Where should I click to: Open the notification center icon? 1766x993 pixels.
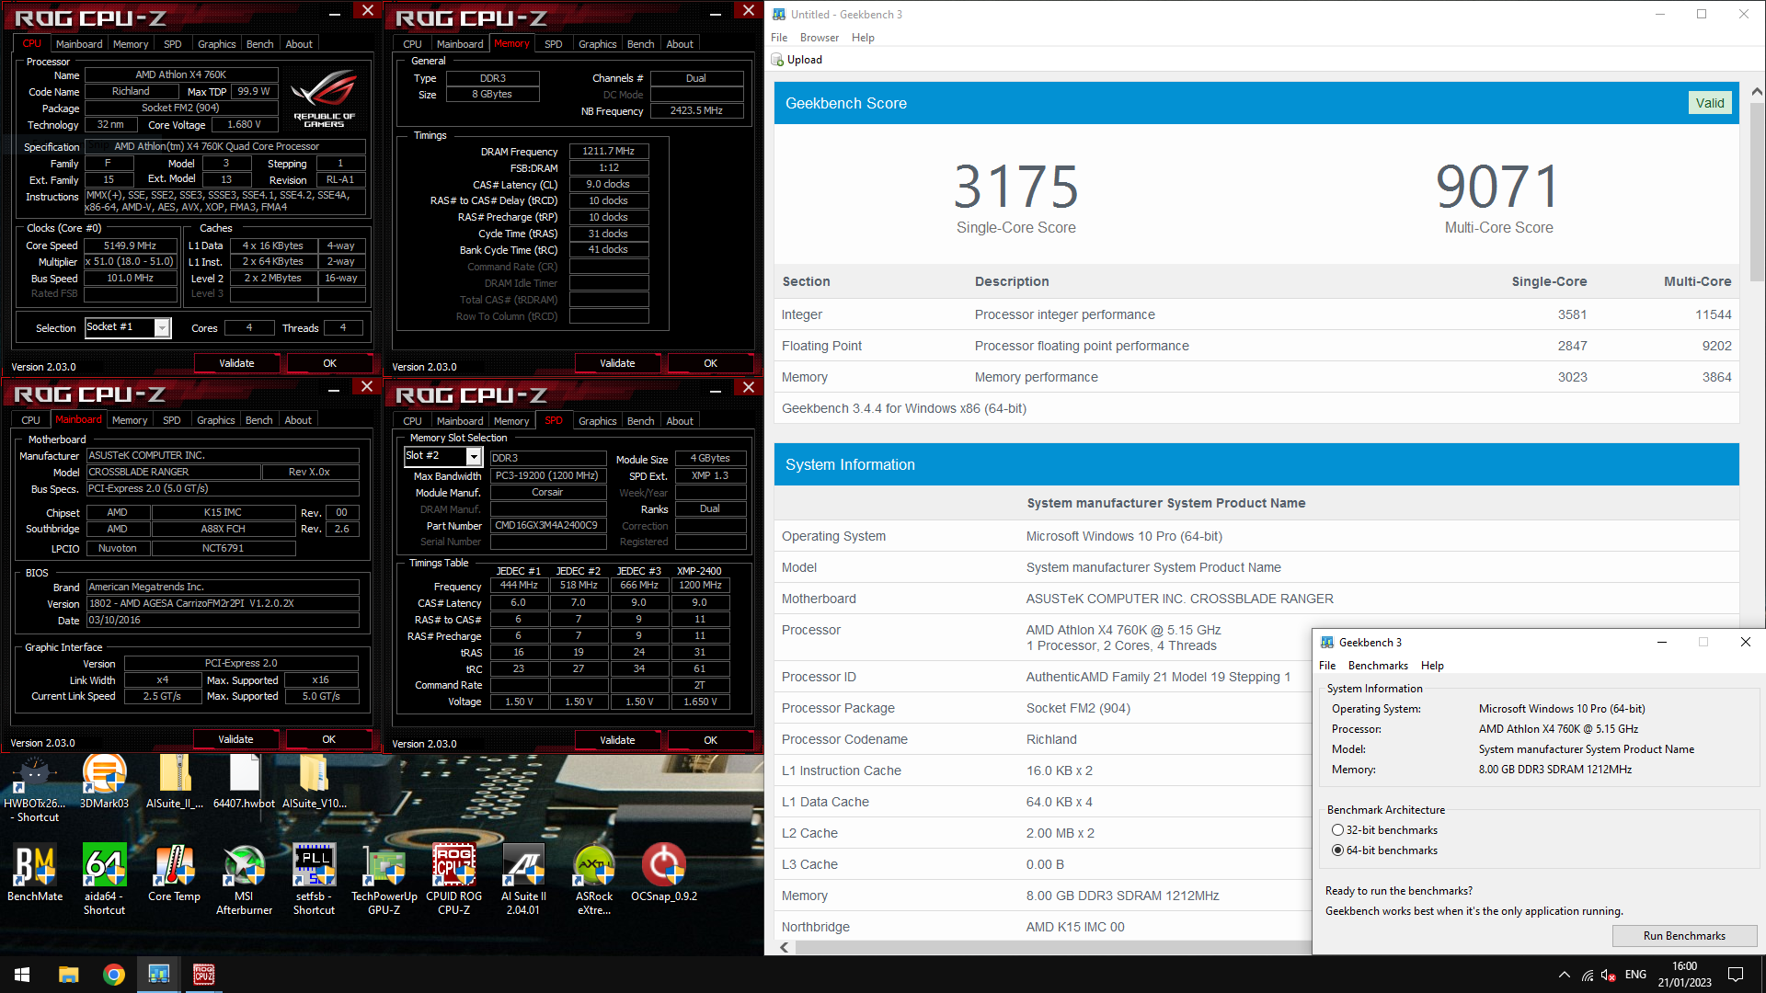coord(1736,975)
